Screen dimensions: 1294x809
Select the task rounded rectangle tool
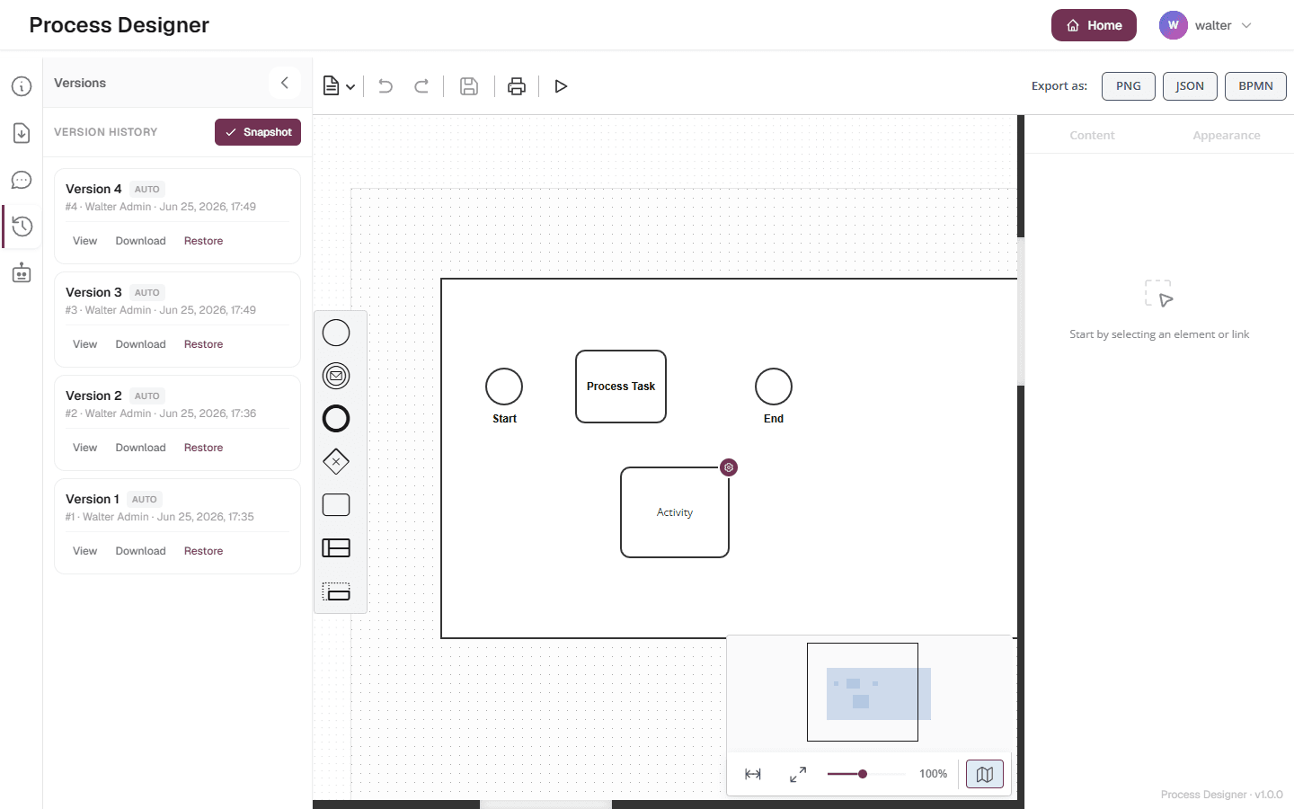pos(336,505)
